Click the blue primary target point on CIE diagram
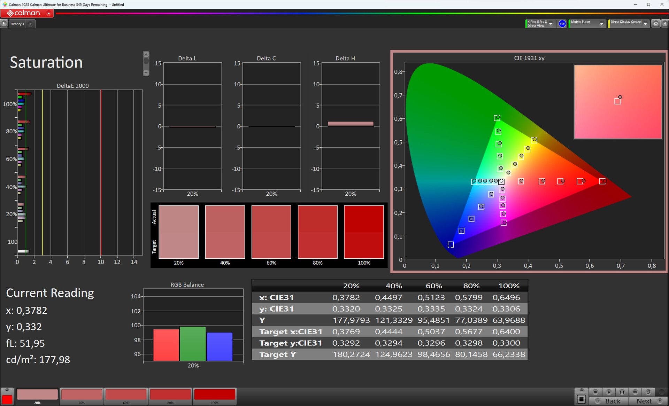Screen dimensions: 669x406 pyautogui.click(x=451, y=245)
